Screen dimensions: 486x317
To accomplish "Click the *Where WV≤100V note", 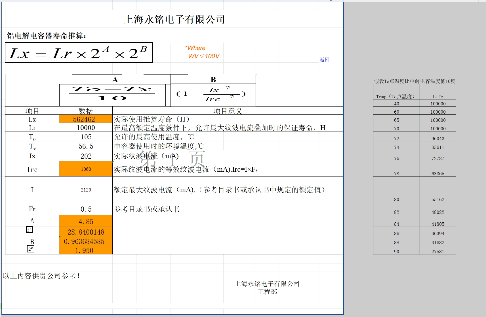I will pos(202,52).
